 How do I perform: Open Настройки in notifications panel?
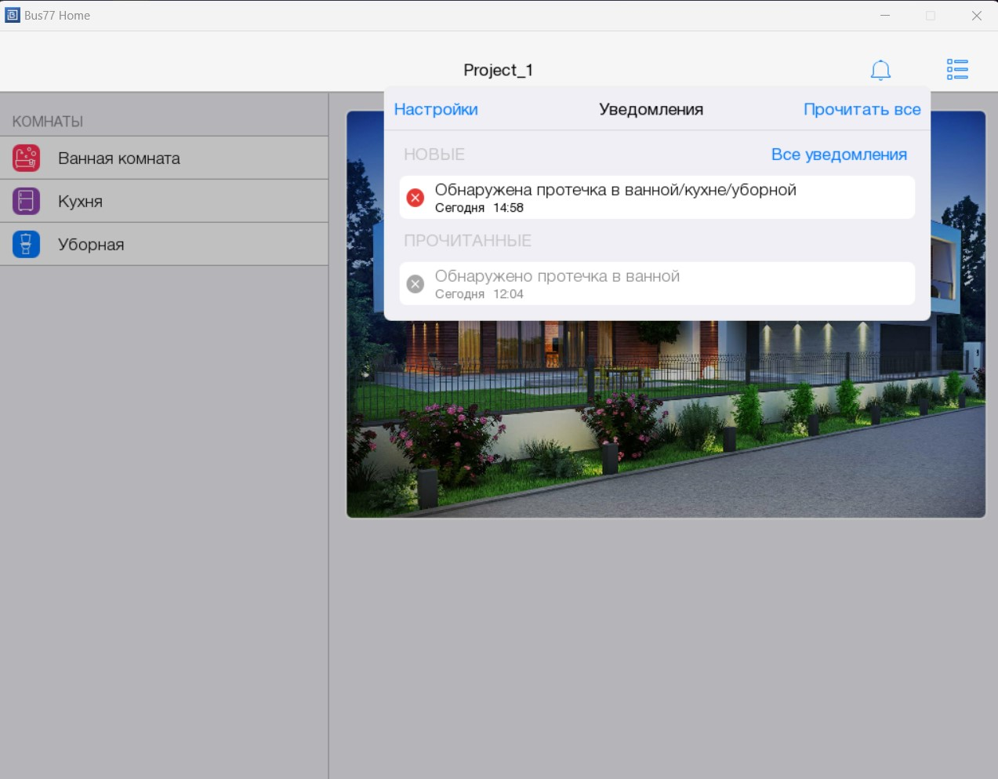click(x=436, y=110)
